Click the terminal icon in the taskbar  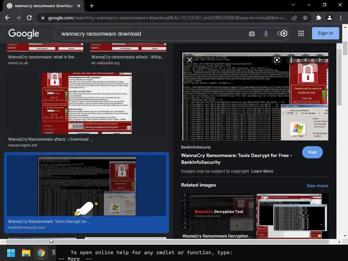pyautogui.click(x=53, y=253)
